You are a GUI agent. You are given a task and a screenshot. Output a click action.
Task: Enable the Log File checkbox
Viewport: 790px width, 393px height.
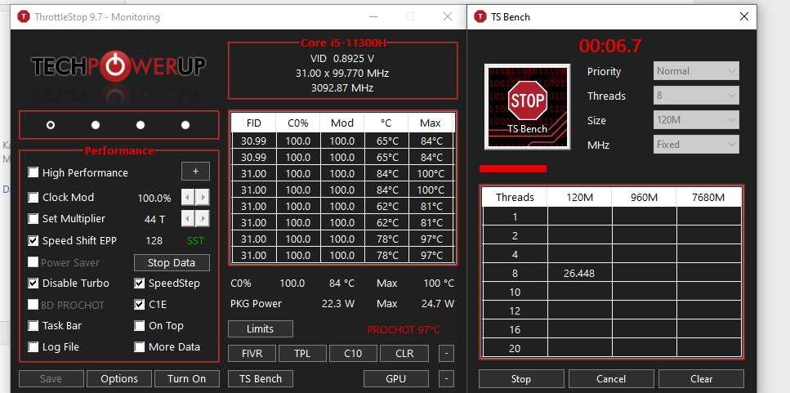click(x=33, y=346)
